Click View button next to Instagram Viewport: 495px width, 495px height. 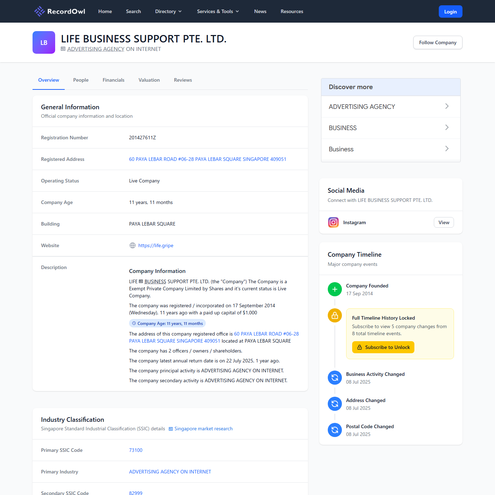pyautogui.click(x=444, y=222)
